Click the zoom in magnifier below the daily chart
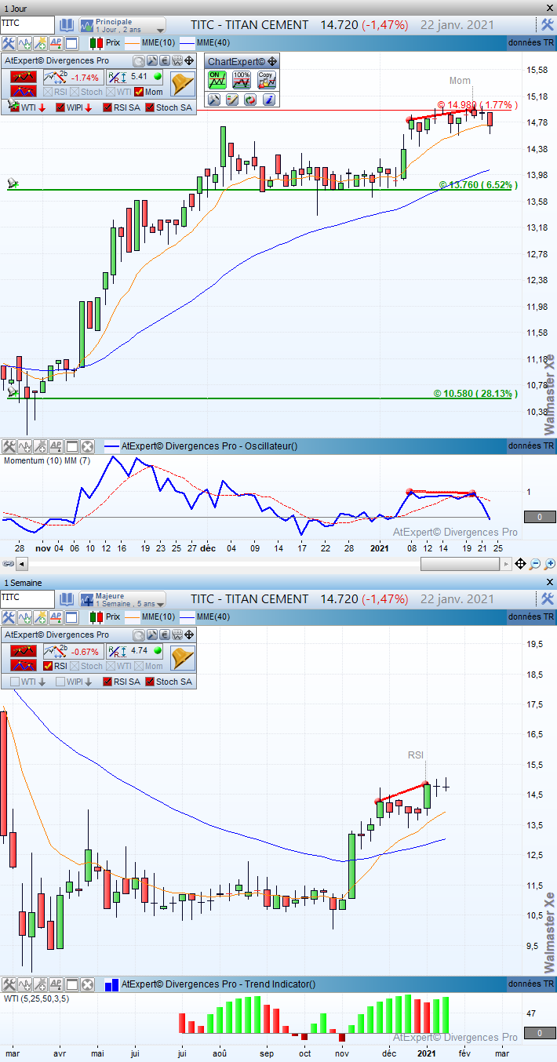This screenshot has height=1062, width=557. coord(549,564)
